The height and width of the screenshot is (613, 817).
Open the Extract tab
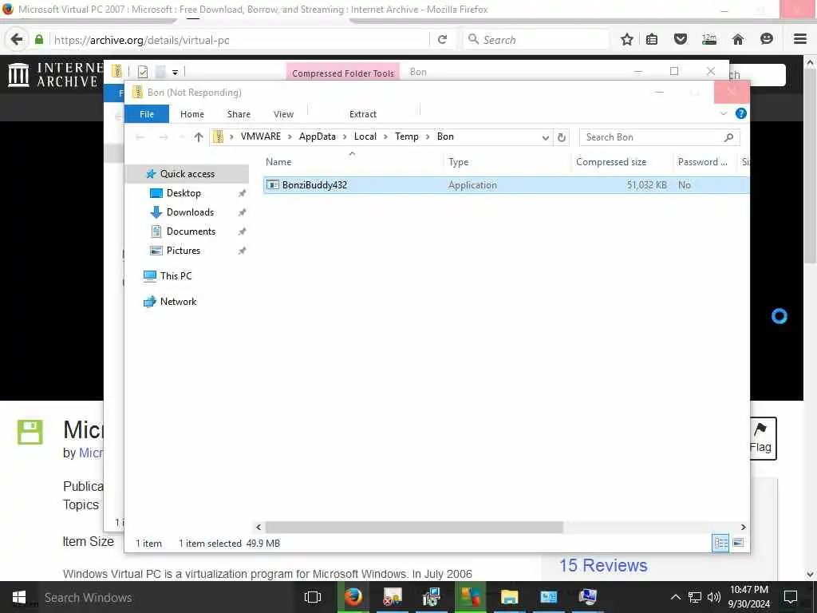point(363,114)
